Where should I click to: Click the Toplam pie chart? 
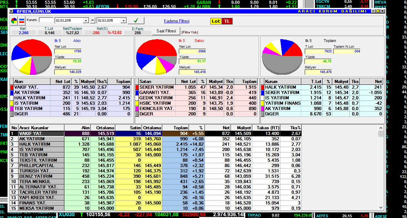[281, 57]
